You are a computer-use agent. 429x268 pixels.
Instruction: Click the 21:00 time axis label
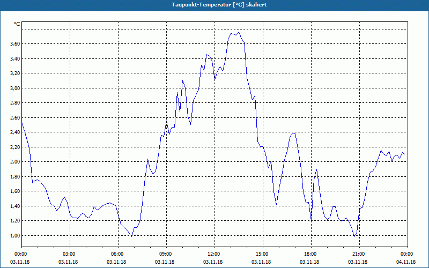coord(359,254)
